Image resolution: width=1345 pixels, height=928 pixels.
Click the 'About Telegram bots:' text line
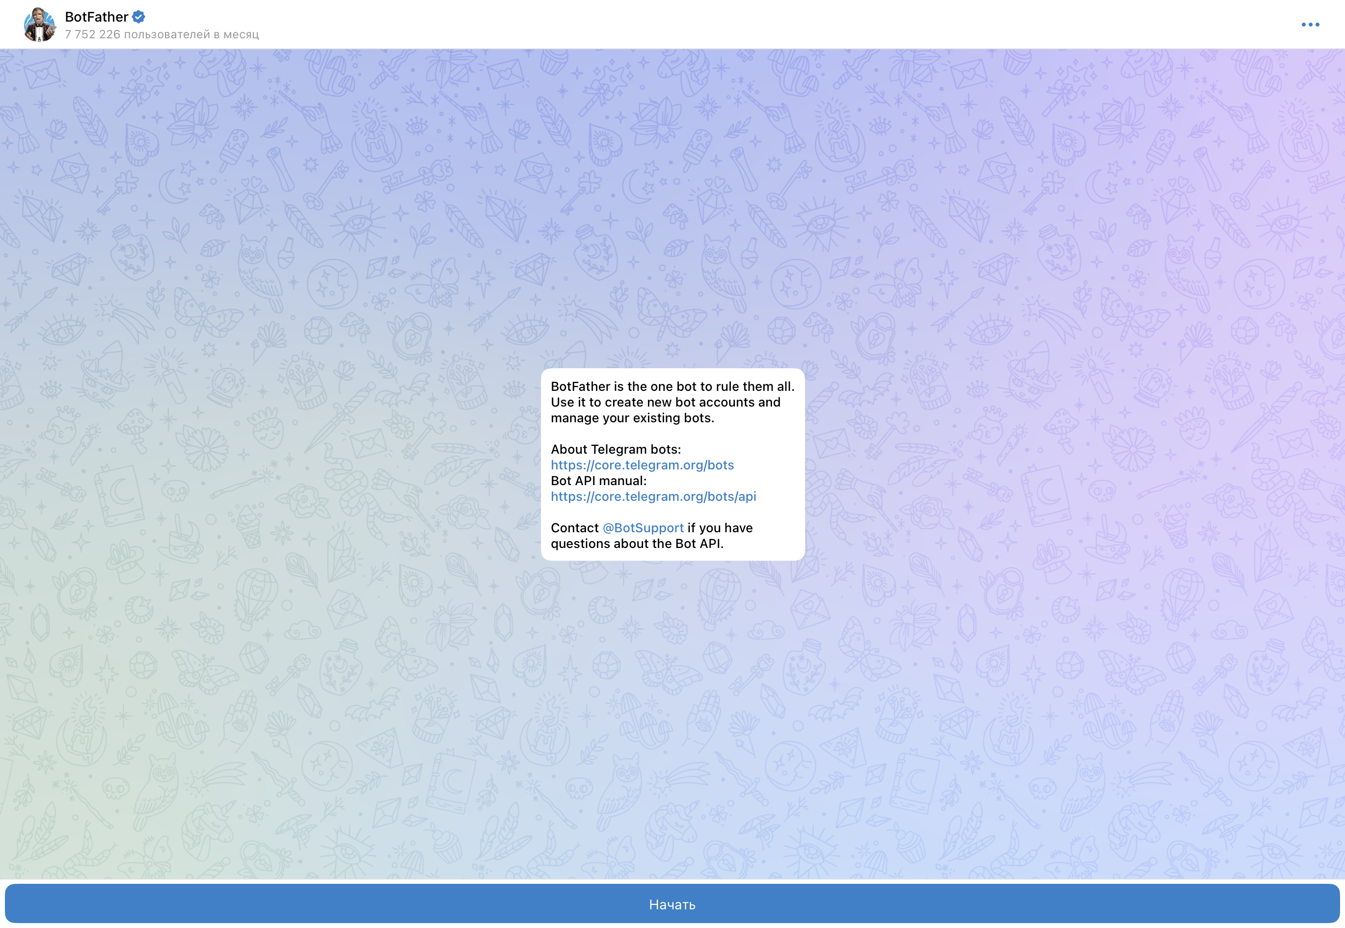[616, 449]
